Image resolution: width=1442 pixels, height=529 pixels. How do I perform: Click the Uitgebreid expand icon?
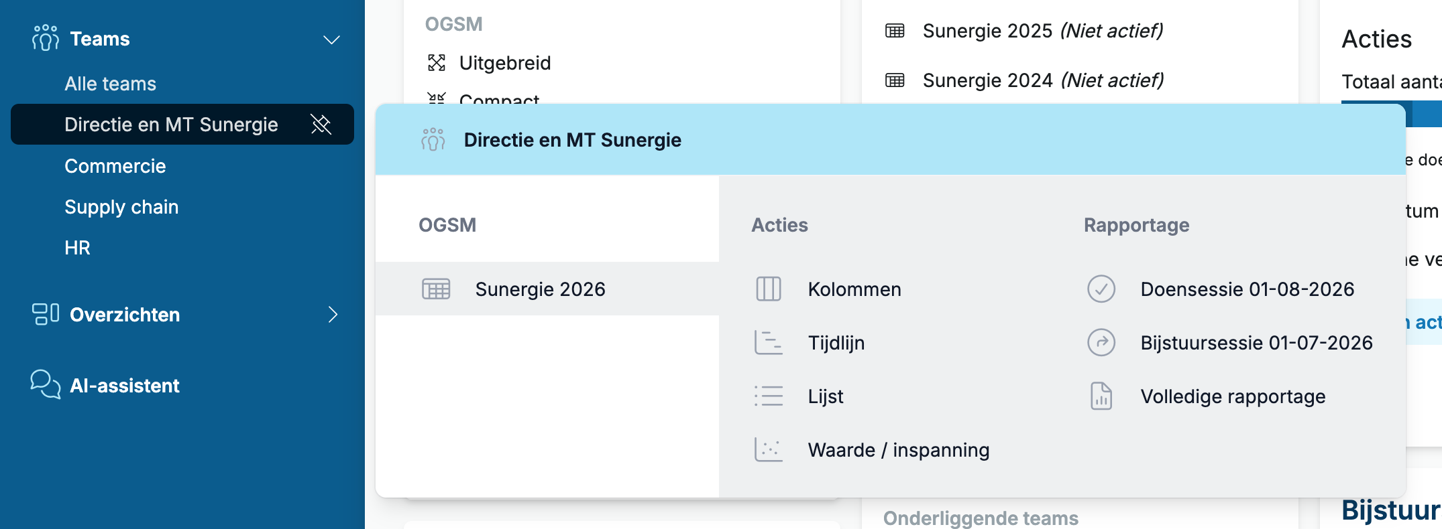(437, 63)
